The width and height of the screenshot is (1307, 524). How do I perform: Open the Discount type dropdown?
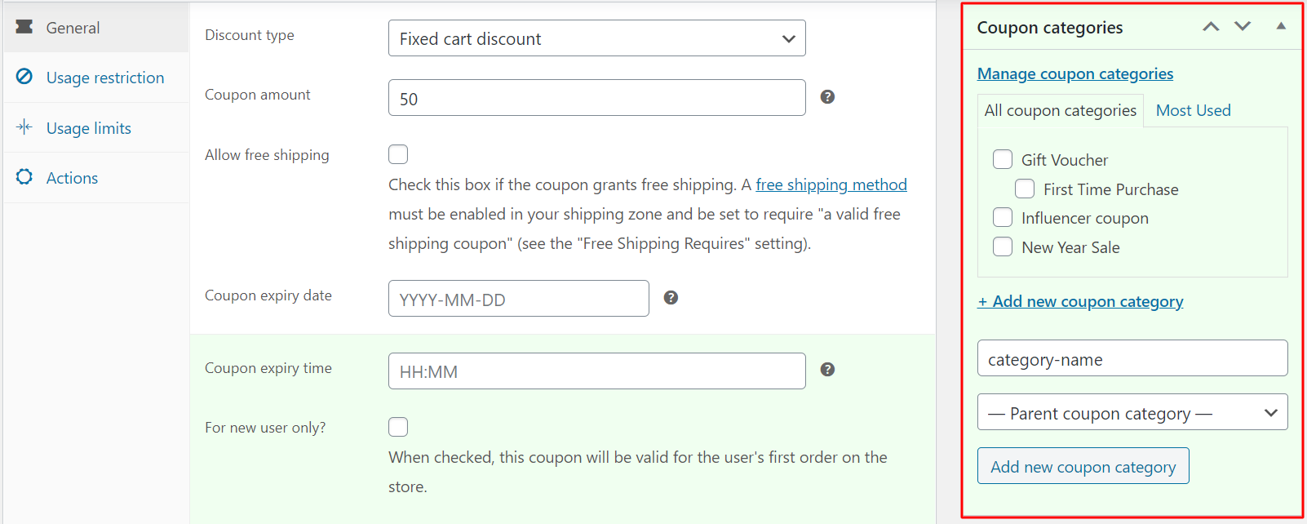click(596, 38)
